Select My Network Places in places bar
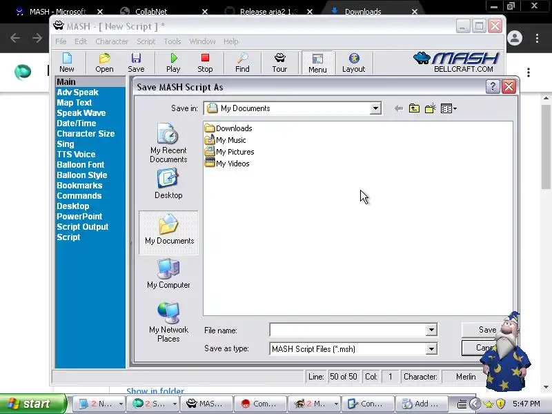This screenshot has height=414, width=552. (168, 322)
